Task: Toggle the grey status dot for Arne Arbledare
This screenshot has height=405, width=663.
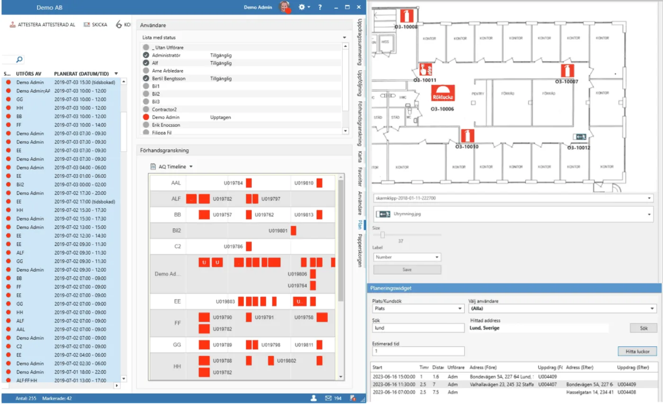Action: click(146, 71)
